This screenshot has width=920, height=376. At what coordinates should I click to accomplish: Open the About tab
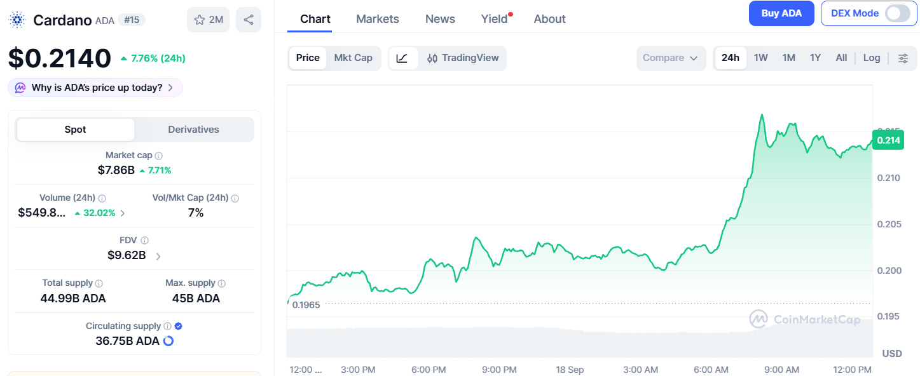[x=550, y=19]
